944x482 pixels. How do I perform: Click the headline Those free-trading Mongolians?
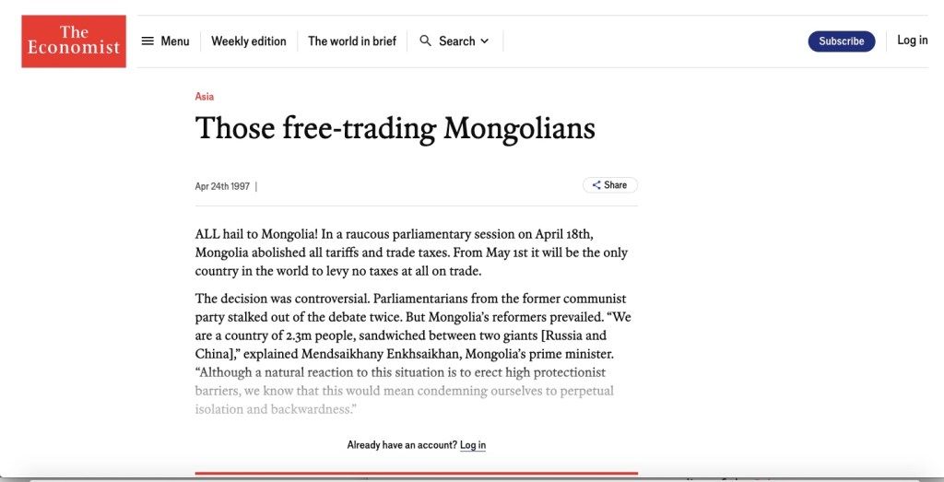click(x=395, y=128)
